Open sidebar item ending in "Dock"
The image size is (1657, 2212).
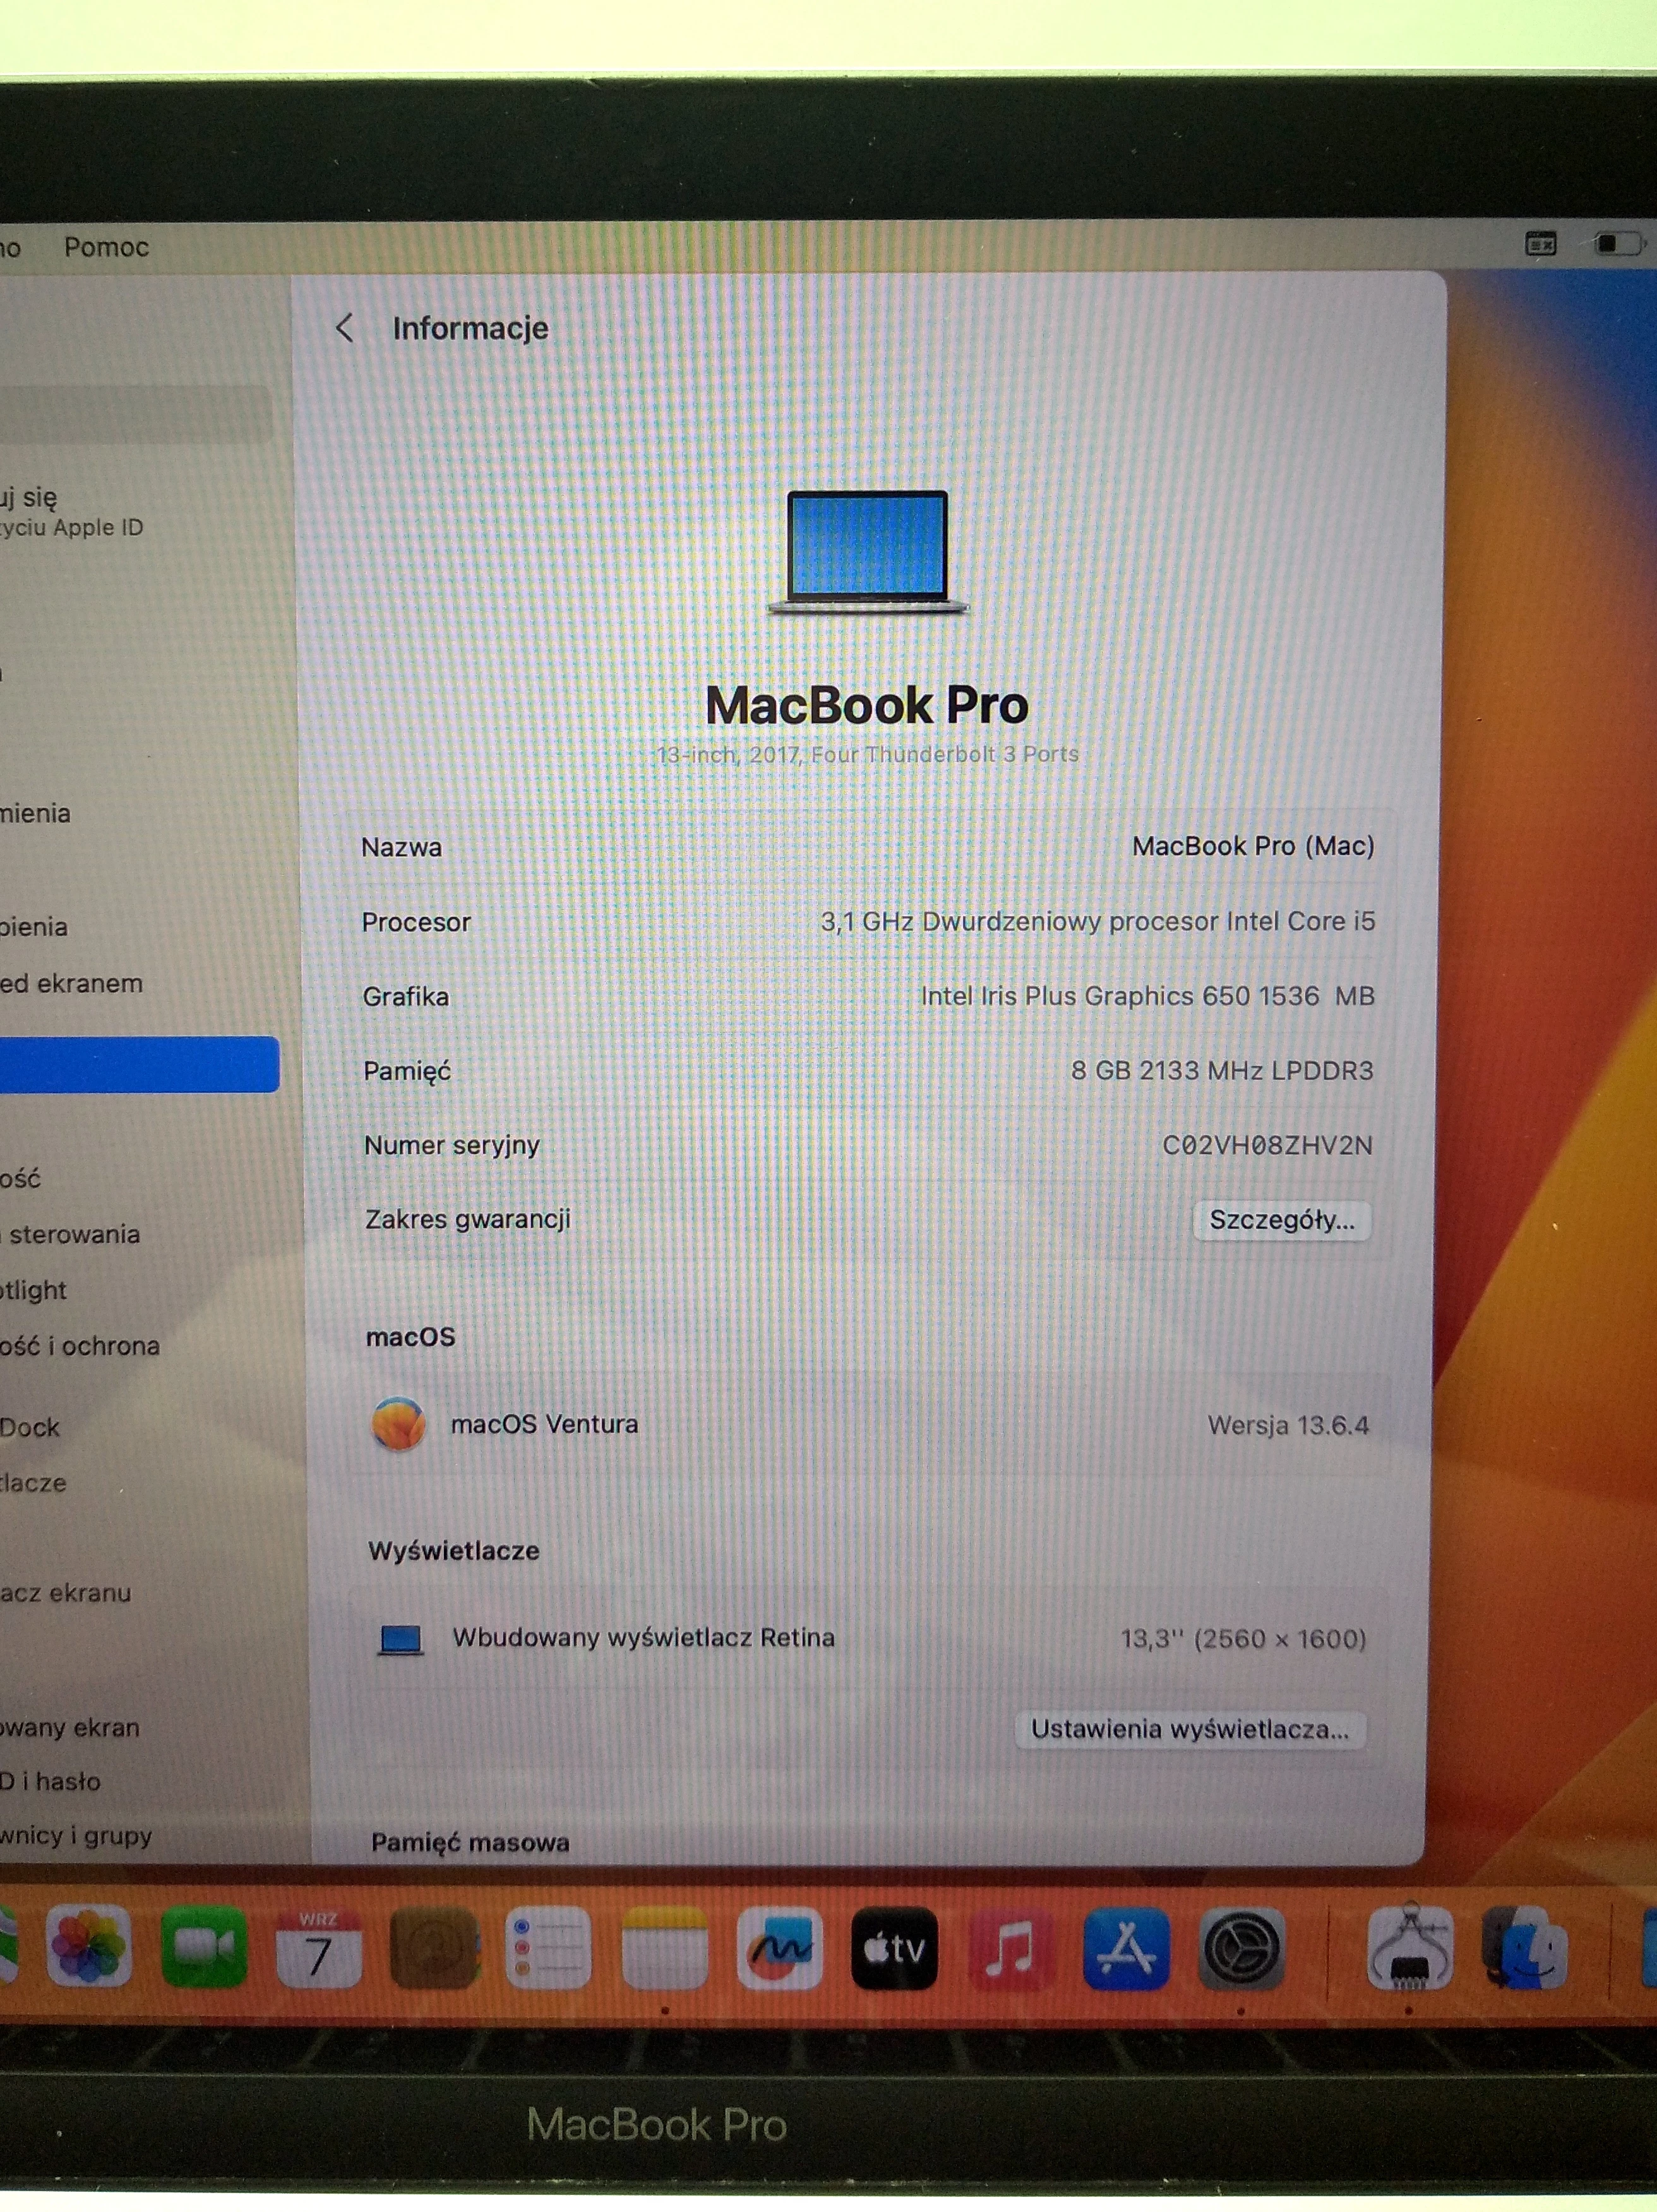click(30, 1428)
